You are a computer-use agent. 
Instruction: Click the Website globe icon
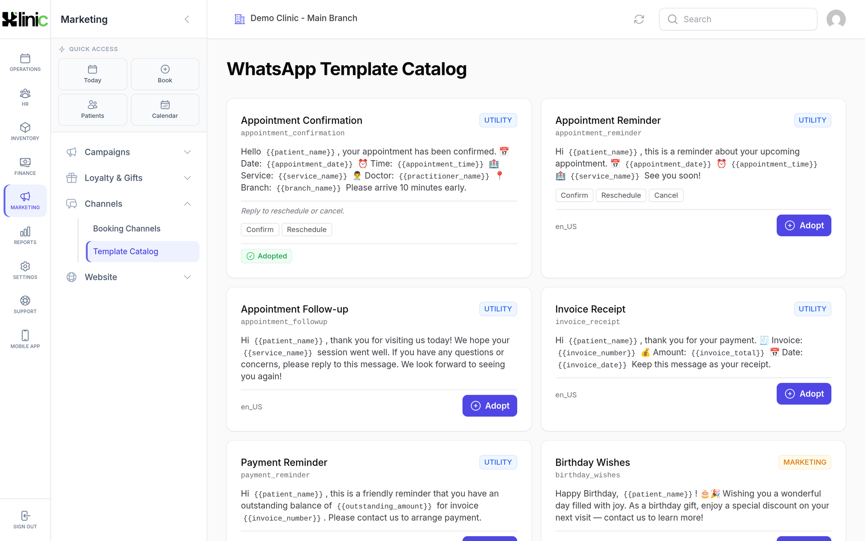(71, 277)
